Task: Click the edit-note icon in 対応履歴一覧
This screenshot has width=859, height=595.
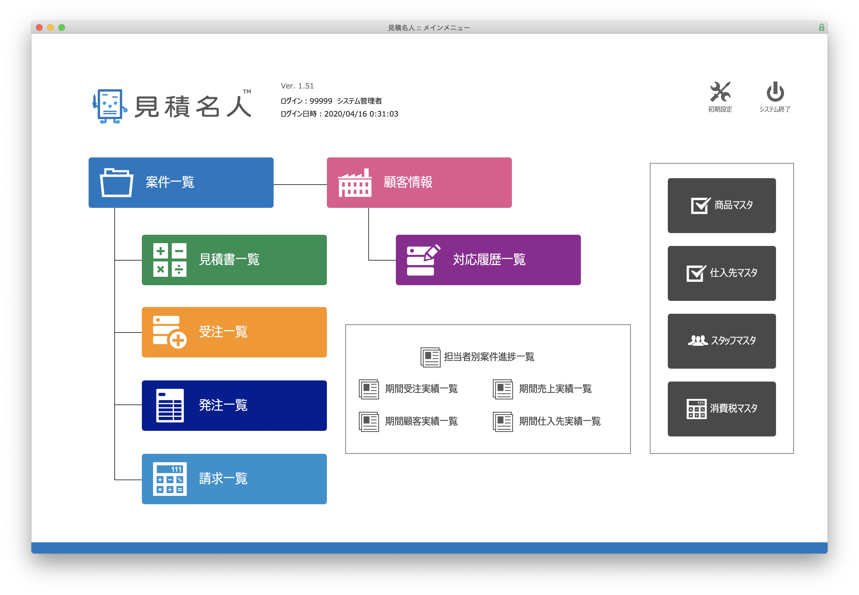Action: (424, 260)
